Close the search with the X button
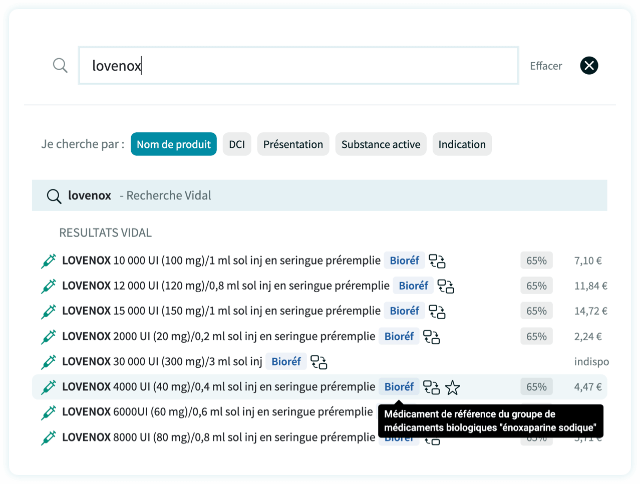The width and height of the screenshot is (640, 484). pos(589,66)
